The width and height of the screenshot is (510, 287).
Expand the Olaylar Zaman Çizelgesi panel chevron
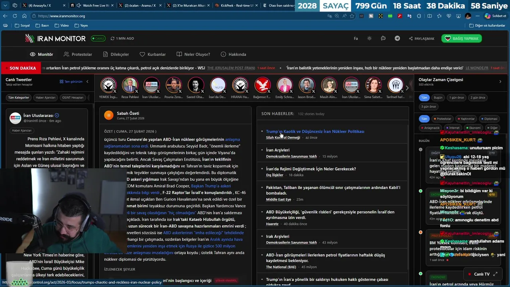point(500,82)
